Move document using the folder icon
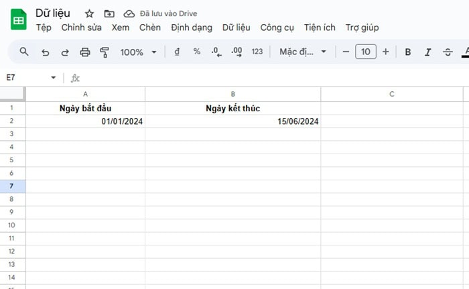This screenshot has width=469, height=289. pos(109,13)
